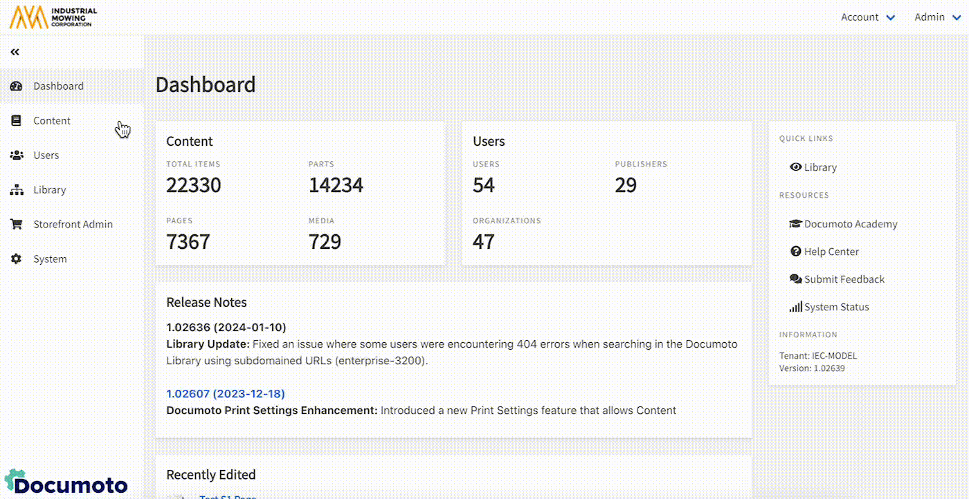
Task: Click the Industrial Mowing Corporation logo
Action: click(x=53, y=17)
